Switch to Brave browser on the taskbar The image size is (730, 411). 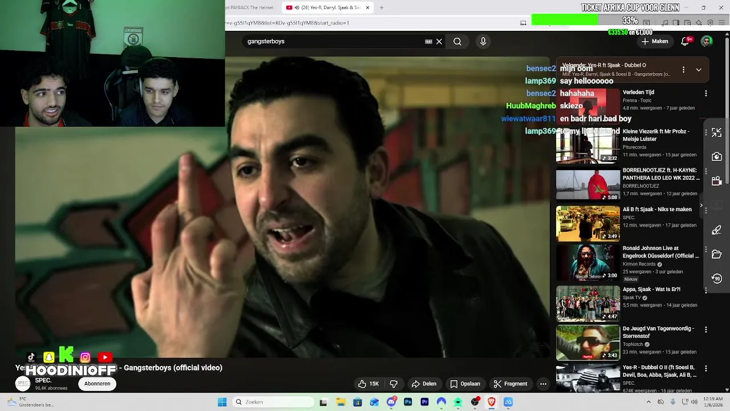tap(492, 402)
